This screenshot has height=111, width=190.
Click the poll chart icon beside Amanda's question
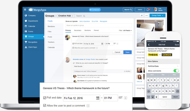tap(74, 63)
